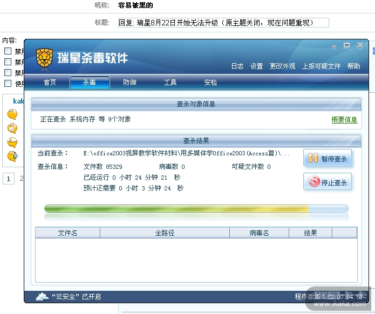The width and height of the screenshot is (375, 314).
Task: Switch to the 首页 tab
Action: (50, 83)
